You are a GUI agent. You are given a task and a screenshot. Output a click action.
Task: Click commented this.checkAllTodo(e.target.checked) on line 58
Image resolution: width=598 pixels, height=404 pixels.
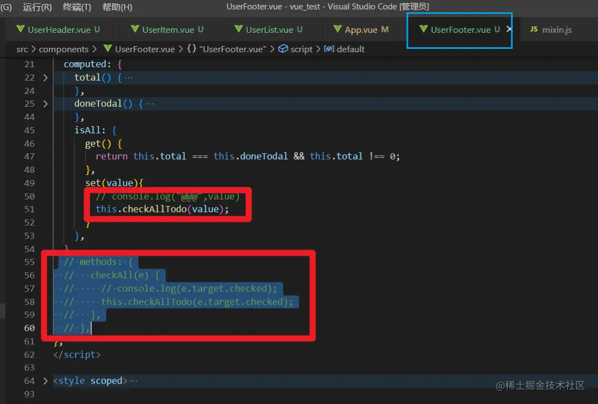point(197,302)
